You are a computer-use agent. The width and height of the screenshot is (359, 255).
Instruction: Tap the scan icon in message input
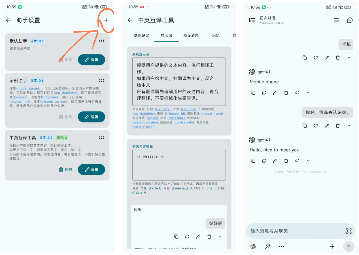click(349, 231)
